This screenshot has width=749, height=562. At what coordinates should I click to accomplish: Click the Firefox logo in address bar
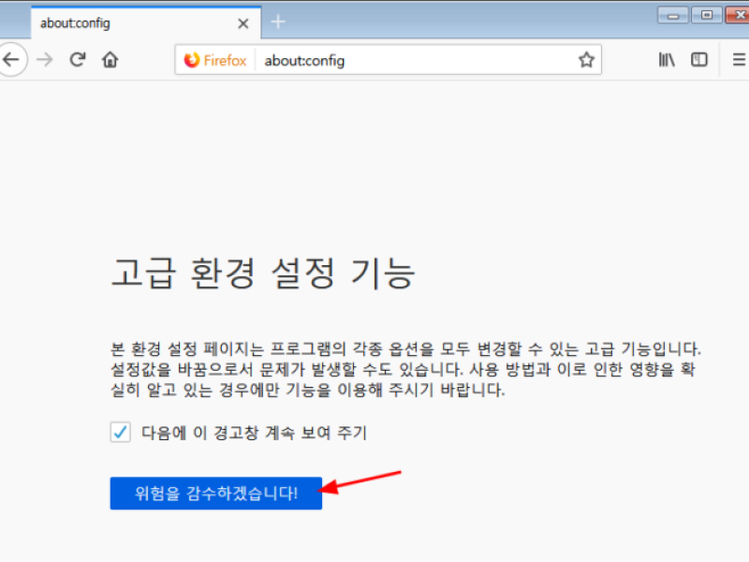pos(192,60)
